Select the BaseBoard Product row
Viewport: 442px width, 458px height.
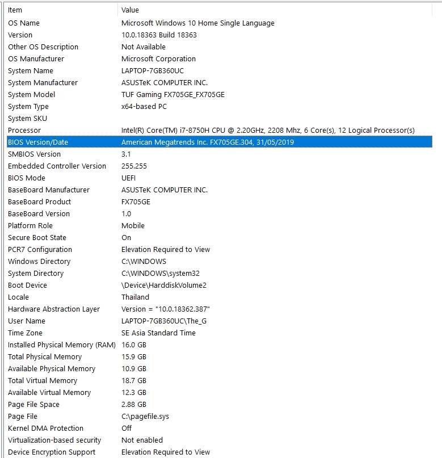219,202
